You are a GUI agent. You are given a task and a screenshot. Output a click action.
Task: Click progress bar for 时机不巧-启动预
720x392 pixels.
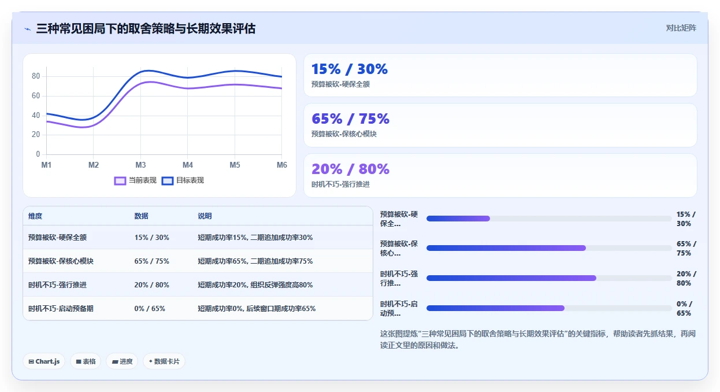point(549,308)
